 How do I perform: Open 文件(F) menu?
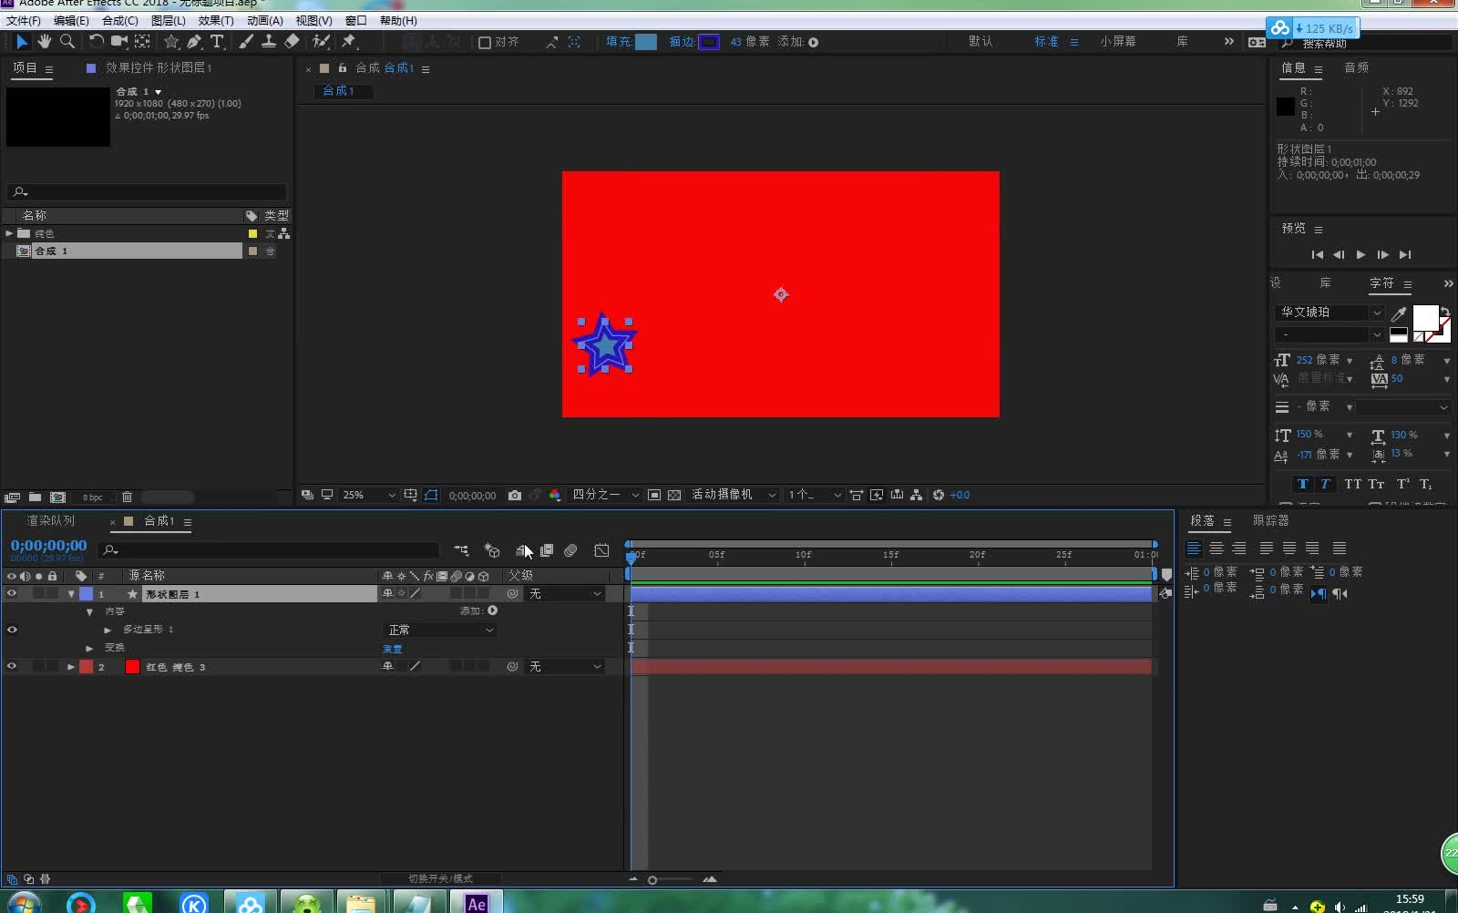pos(24,20)
